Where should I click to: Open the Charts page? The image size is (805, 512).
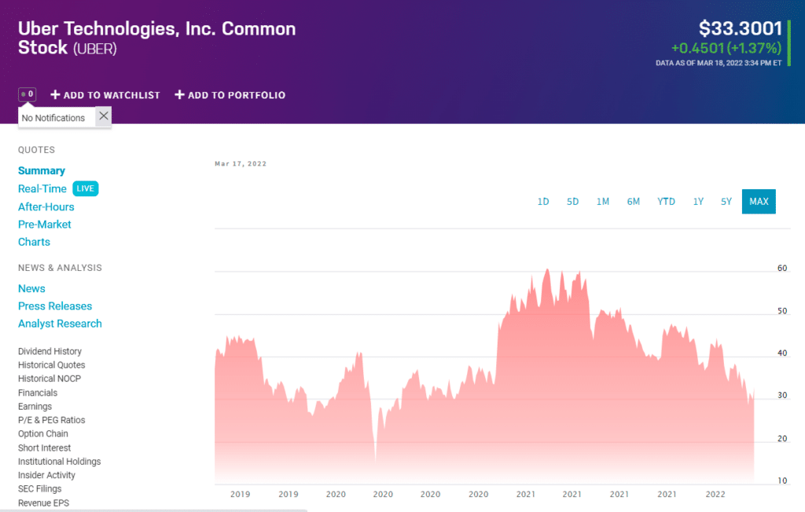pos(34,242)
